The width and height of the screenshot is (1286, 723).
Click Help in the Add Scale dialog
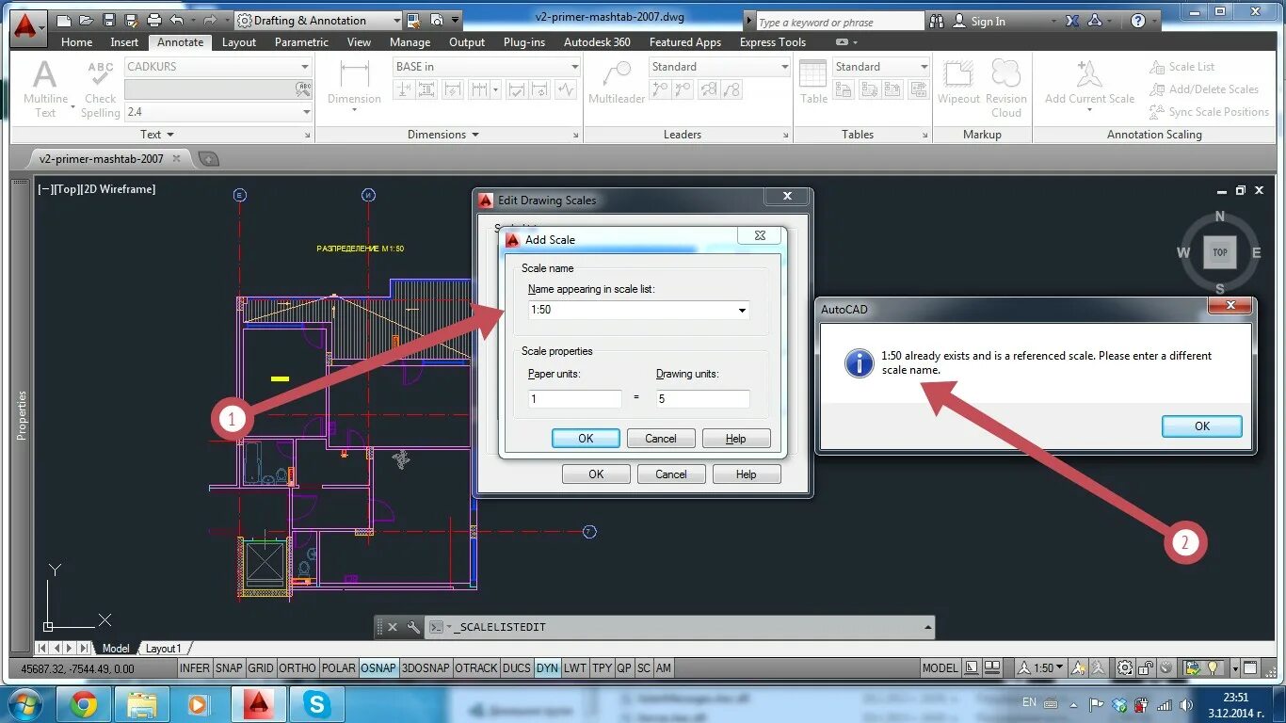pos(736,439)
